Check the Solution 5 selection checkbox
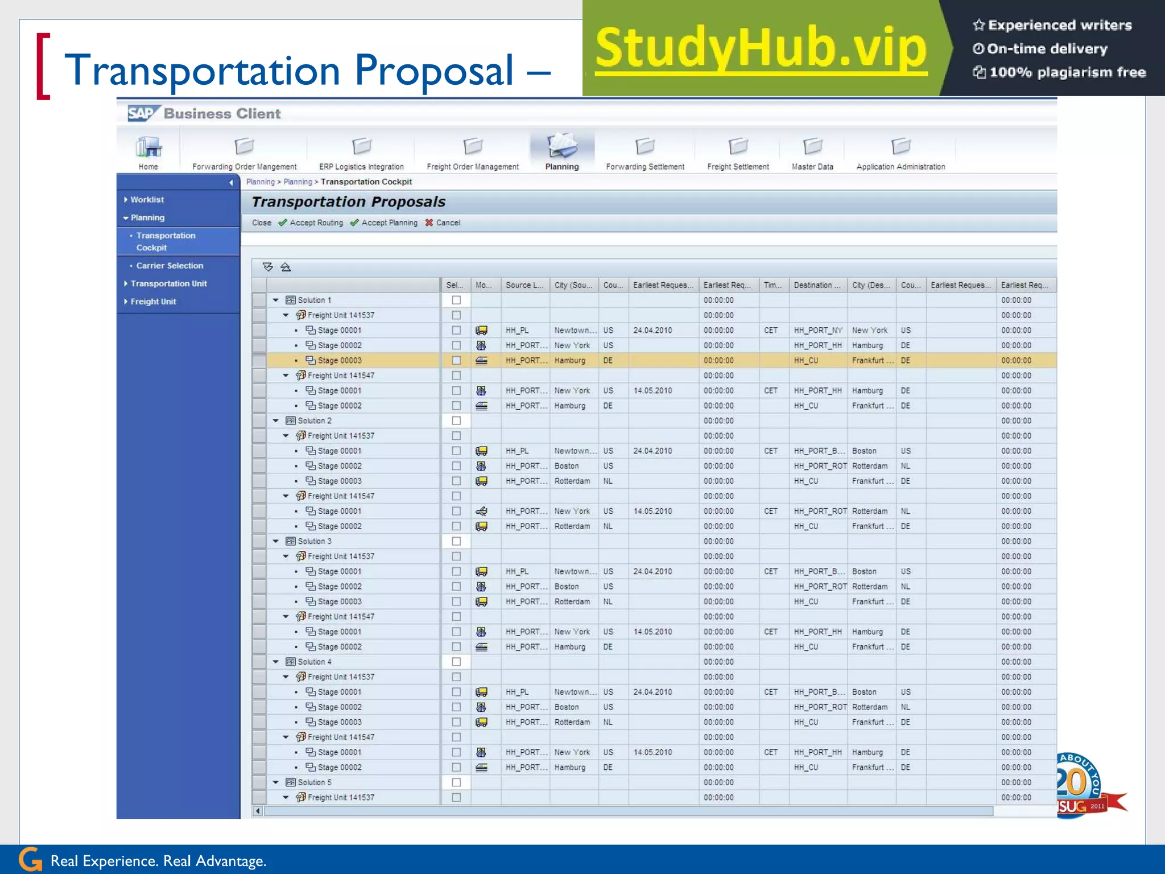Image resolution: width=1165 pixels, height=874 pixels. [x=456, y=782]
